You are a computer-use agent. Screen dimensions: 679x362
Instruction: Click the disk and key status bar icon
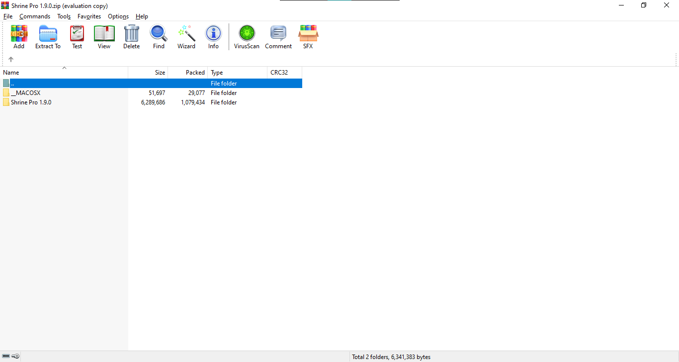point(10,356)
